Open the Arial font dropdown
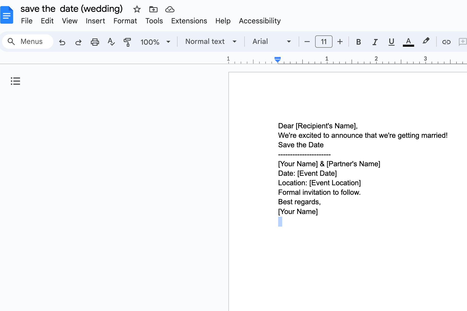The image size is (467, 311). click(272, 42)
